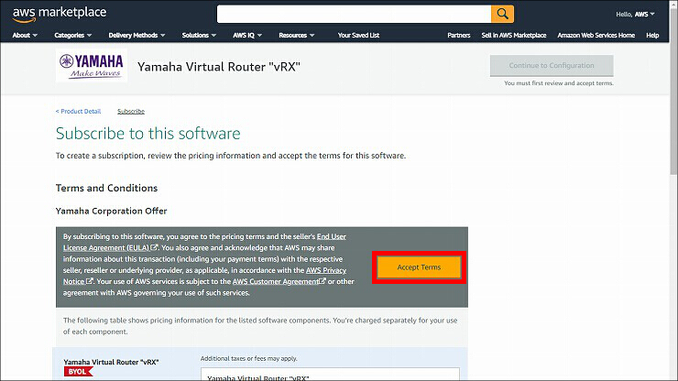
Task: Click 'Terms and Conditions' heading
Action: [x=106, y=188]
